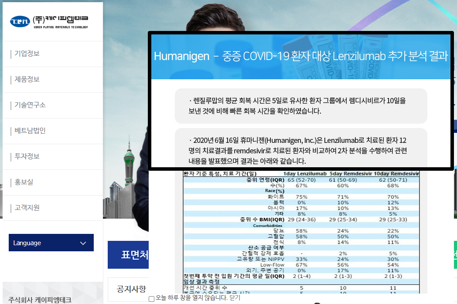Screen dimensions: 457x304
Task: Click the Low-Flow row label
Action: pyautogui.click(x=272, y=265)
